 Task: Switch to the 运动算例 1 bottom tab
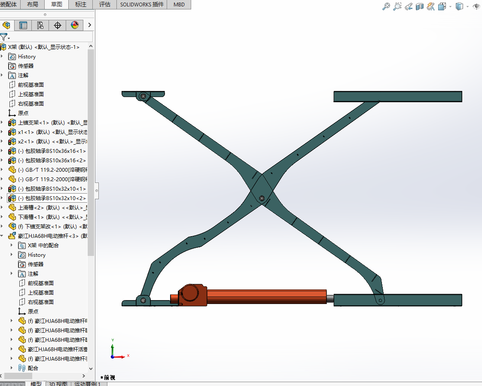pos(88,383)
